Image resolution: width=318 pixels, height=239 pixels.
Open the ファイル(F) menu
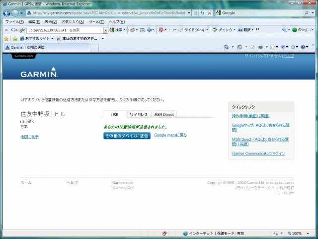14,22
